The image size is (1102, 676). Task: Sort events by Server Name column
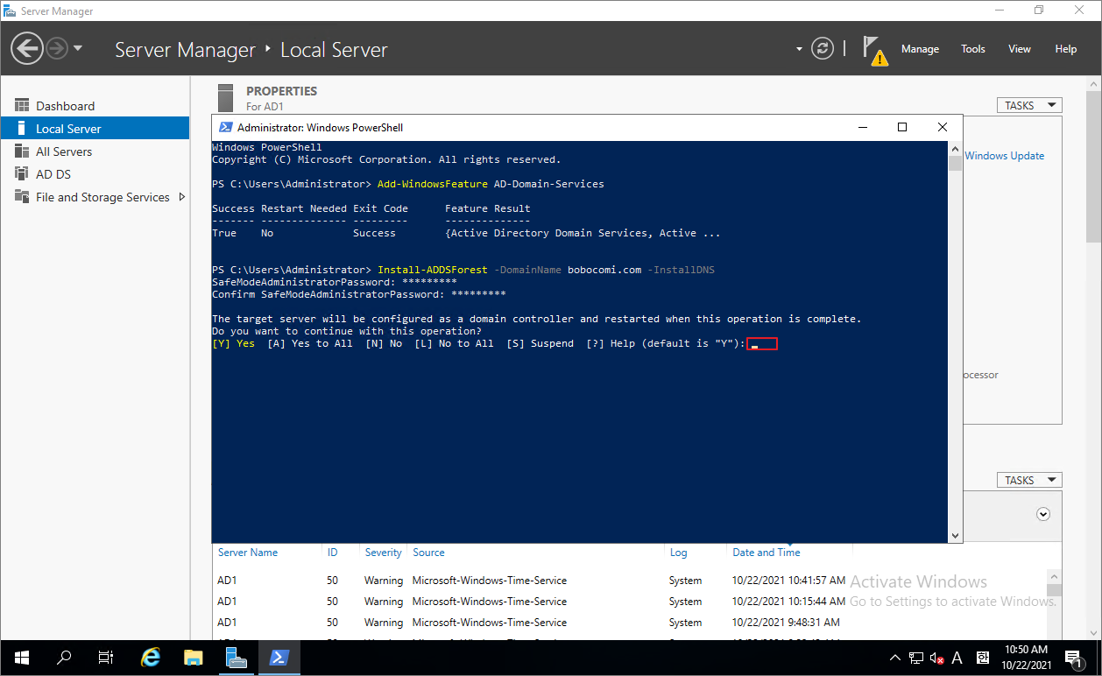(x=248, y=553)
